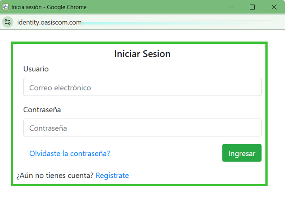Viewport: 285px width, 221px height.
Task: Click the ¿Aún no tienes cuenta? text
Action: pyautogui.click(x=55, y=175)
